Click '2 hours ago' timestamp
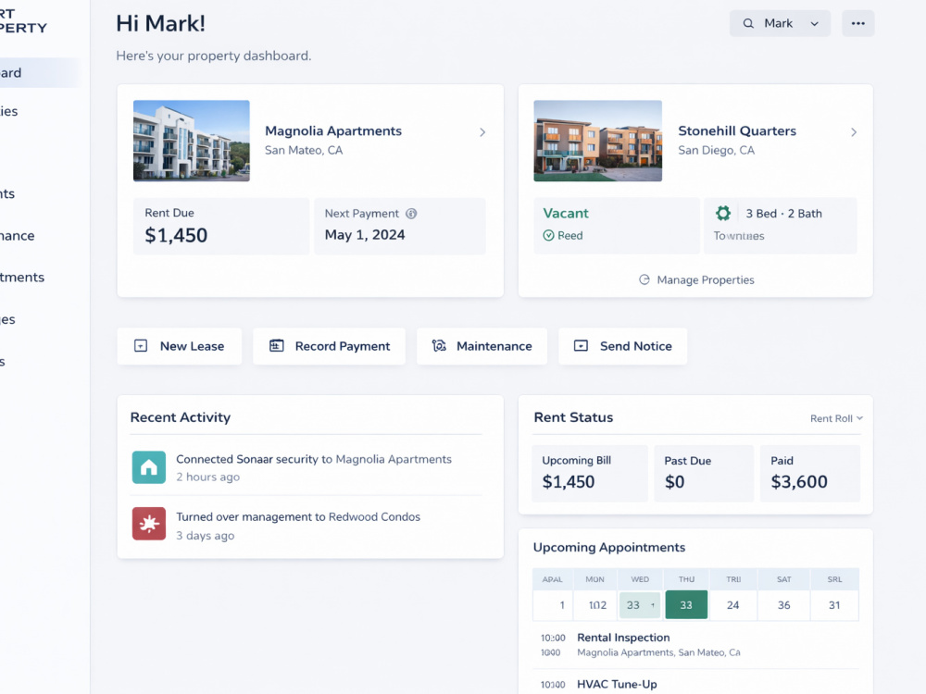 (207, 477)
